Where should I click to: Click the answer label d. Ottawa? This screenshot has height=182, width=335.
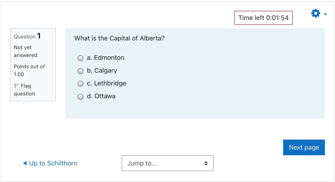tap(101, 96)
